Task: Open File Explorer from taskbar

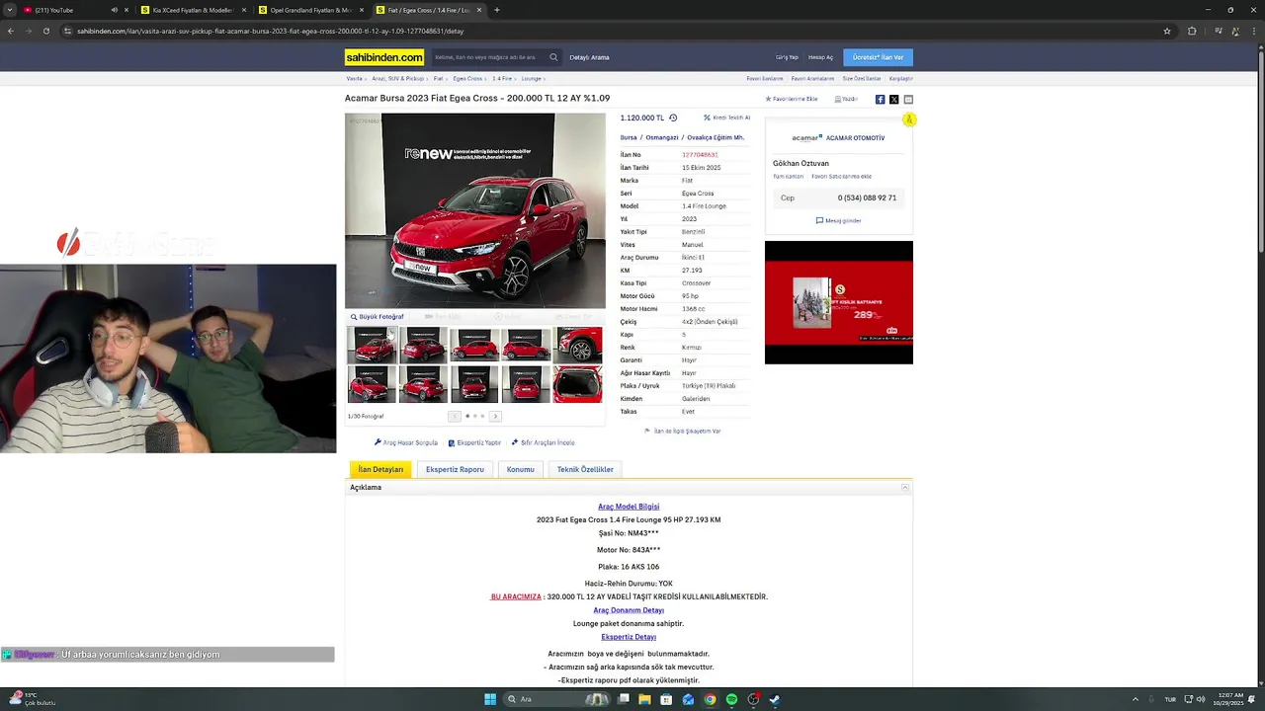Action: [x=644, y=699]
